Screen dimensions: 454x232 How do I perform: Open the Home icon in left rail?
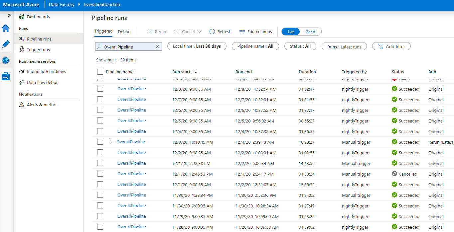point(6,28)
